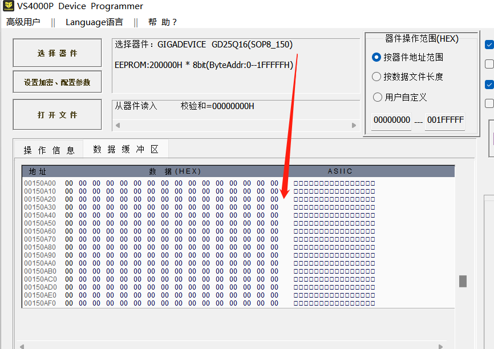
Task: Click the hex buffer vertical scrollbar thumb
Action: (x=463, y=281)
